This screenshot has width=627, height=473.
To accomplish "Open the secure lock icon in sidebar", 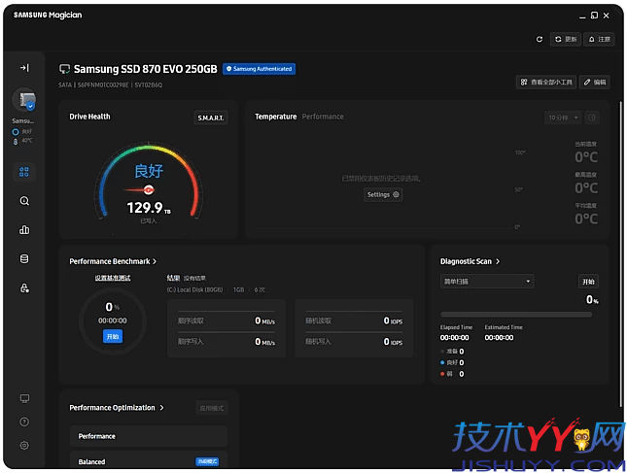I will pos(24,288).
